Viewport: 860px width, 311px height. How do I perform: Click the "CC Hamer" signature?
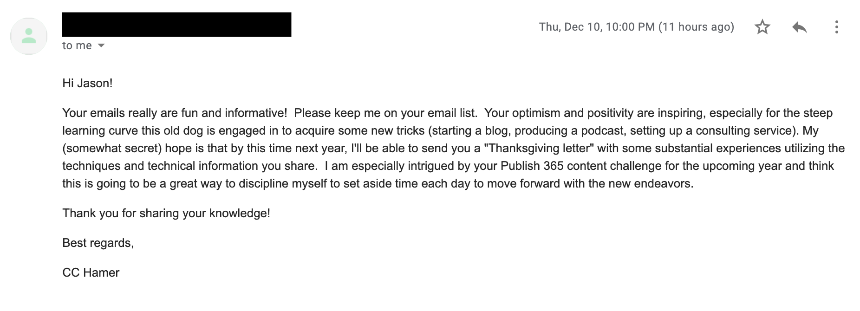point(91,272)
